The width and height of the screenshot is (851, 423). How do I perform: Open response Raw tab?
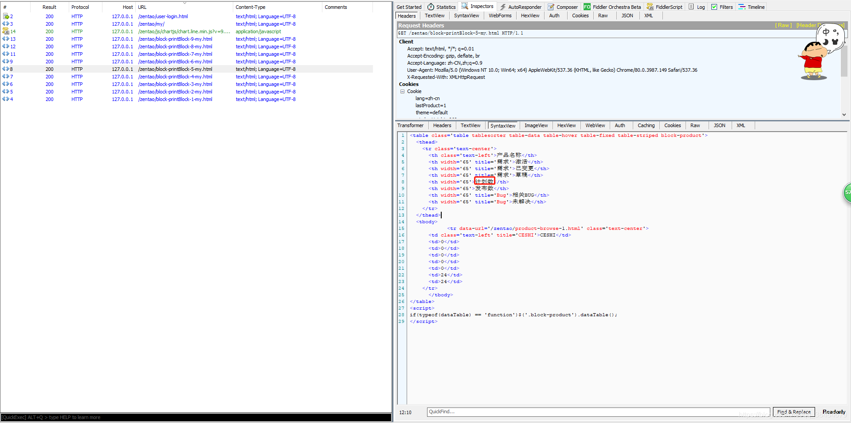(695, 125)
